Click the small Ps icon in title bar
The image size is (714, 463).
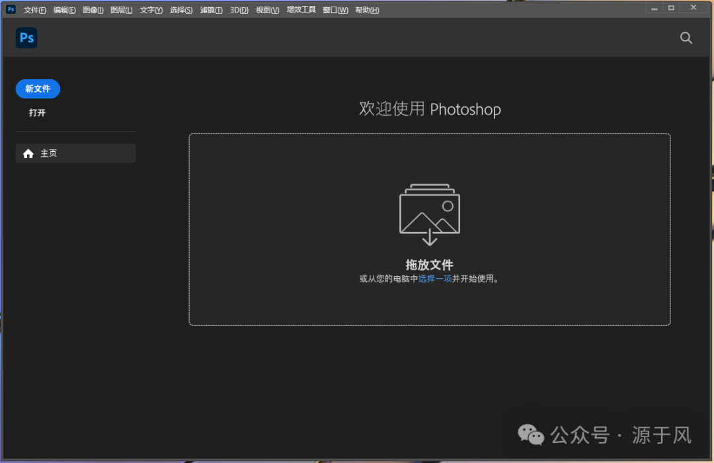[x=11, y=9]
